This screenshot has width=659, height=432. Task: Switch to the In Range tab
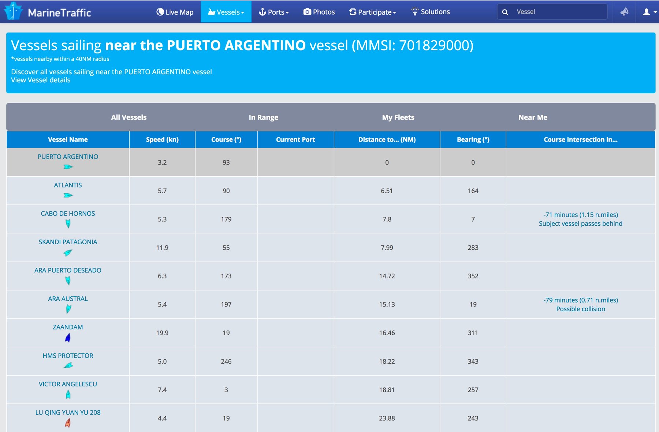click(x=264, y=117)
